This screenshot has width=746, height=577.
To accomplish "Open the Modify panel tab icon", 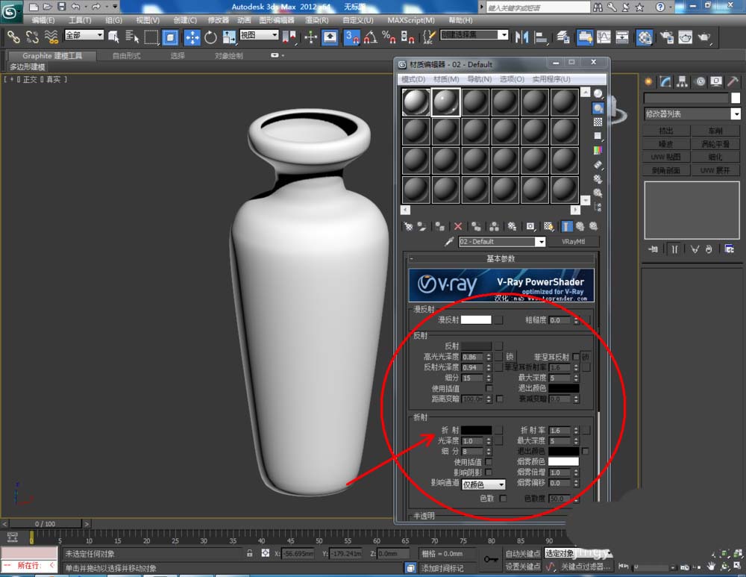I will pos(665,81).
